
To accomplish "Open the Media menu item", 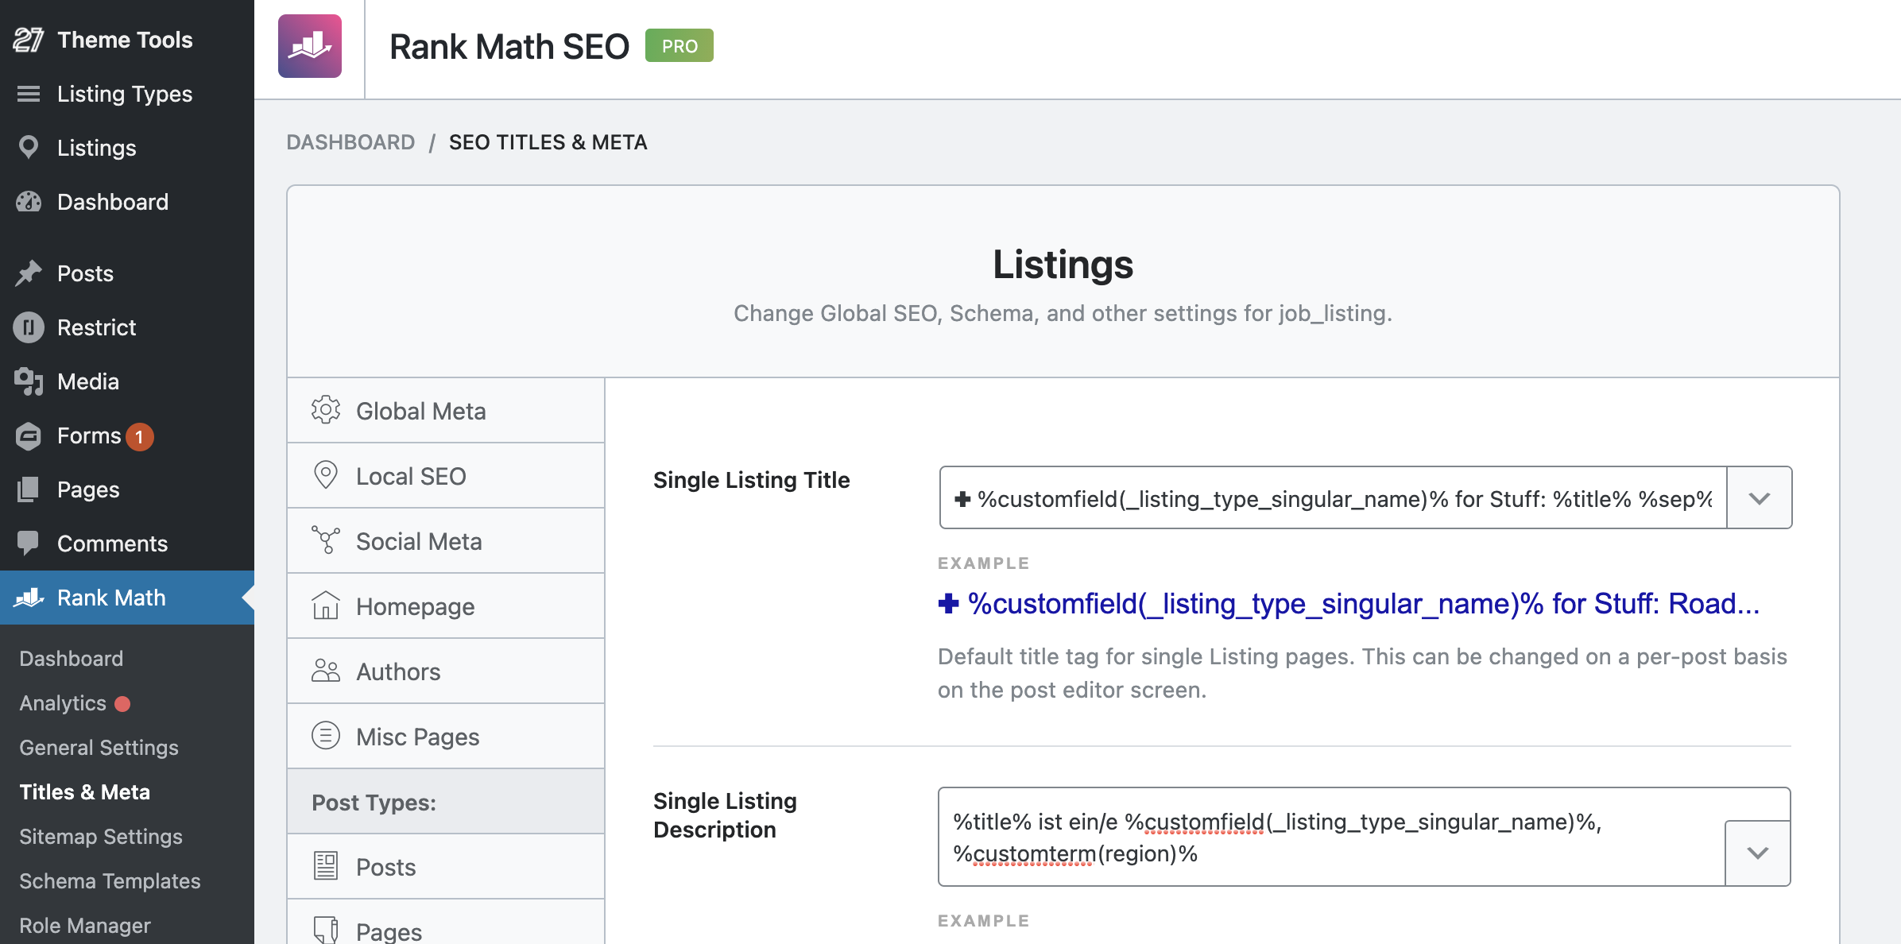I will point(127,381).
